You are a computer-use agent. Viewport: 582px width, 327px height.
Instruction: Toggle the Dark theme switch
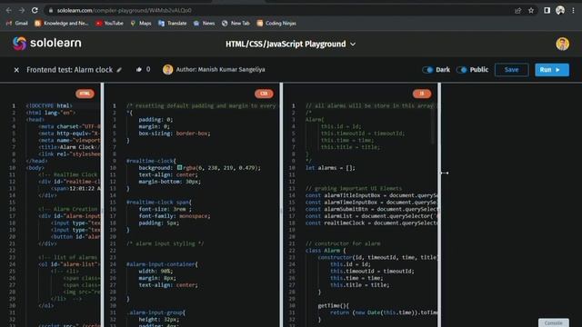pos(427,70)
